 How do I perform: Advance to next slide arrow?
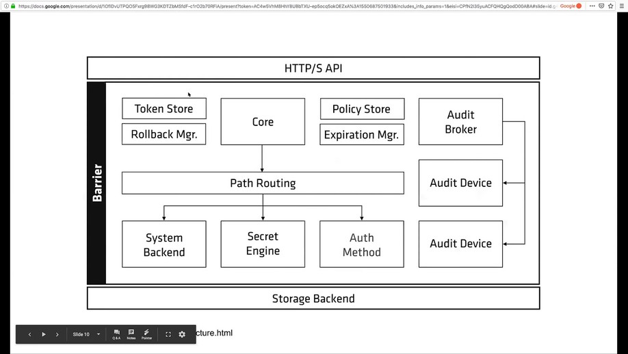click(x=57, y=334)
